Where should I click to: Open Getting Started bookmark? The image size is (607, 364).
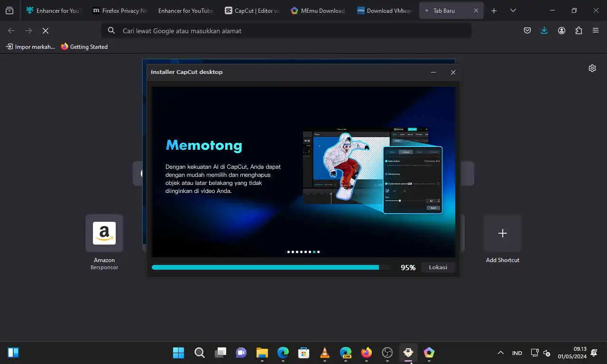pyautogui.click(x=84, y=46)
